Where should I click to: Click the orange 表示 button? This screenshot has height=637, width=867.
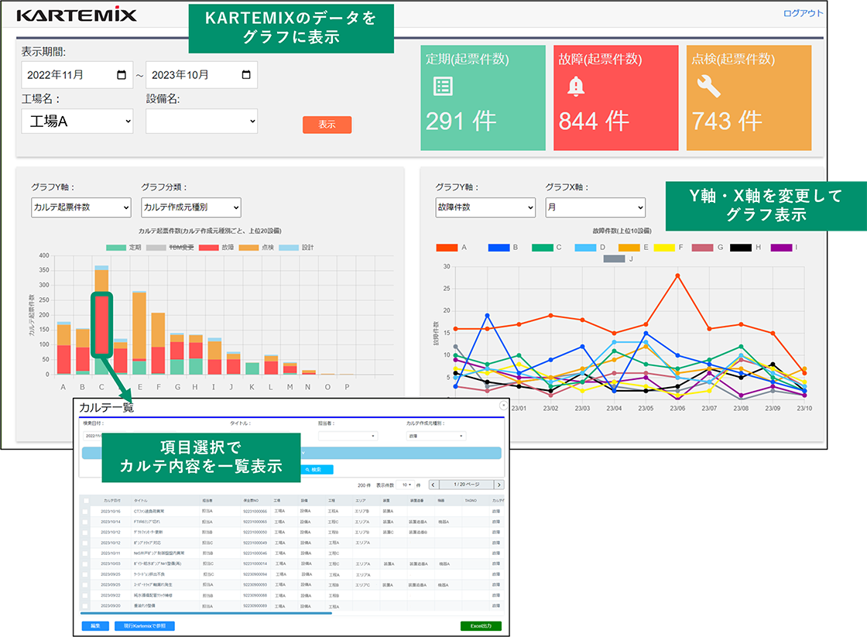tap(327, 125)
